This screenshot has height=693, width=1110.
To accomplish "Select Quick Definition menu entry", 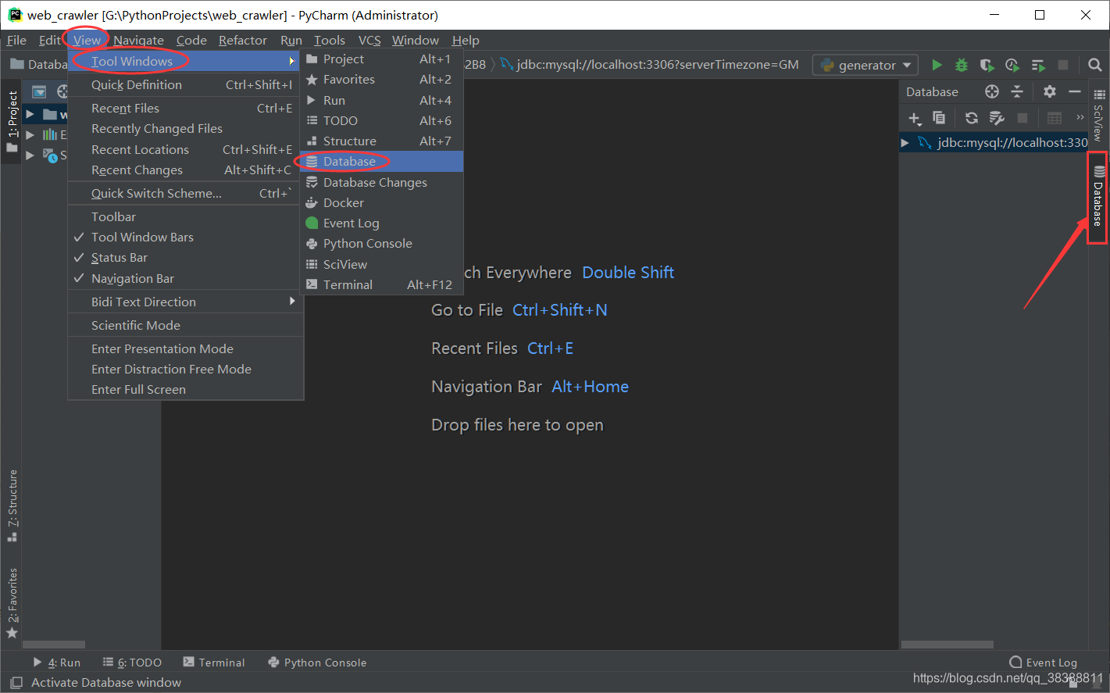I will click(186, 84).
